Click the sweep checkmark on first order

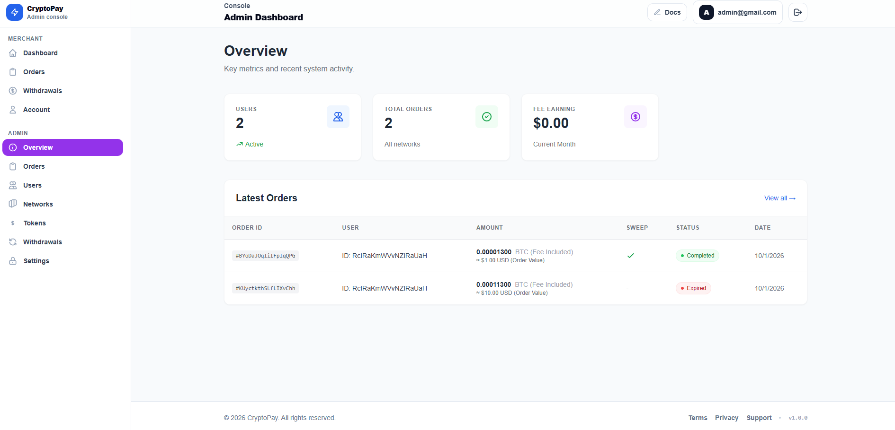(x=630, y=256)
